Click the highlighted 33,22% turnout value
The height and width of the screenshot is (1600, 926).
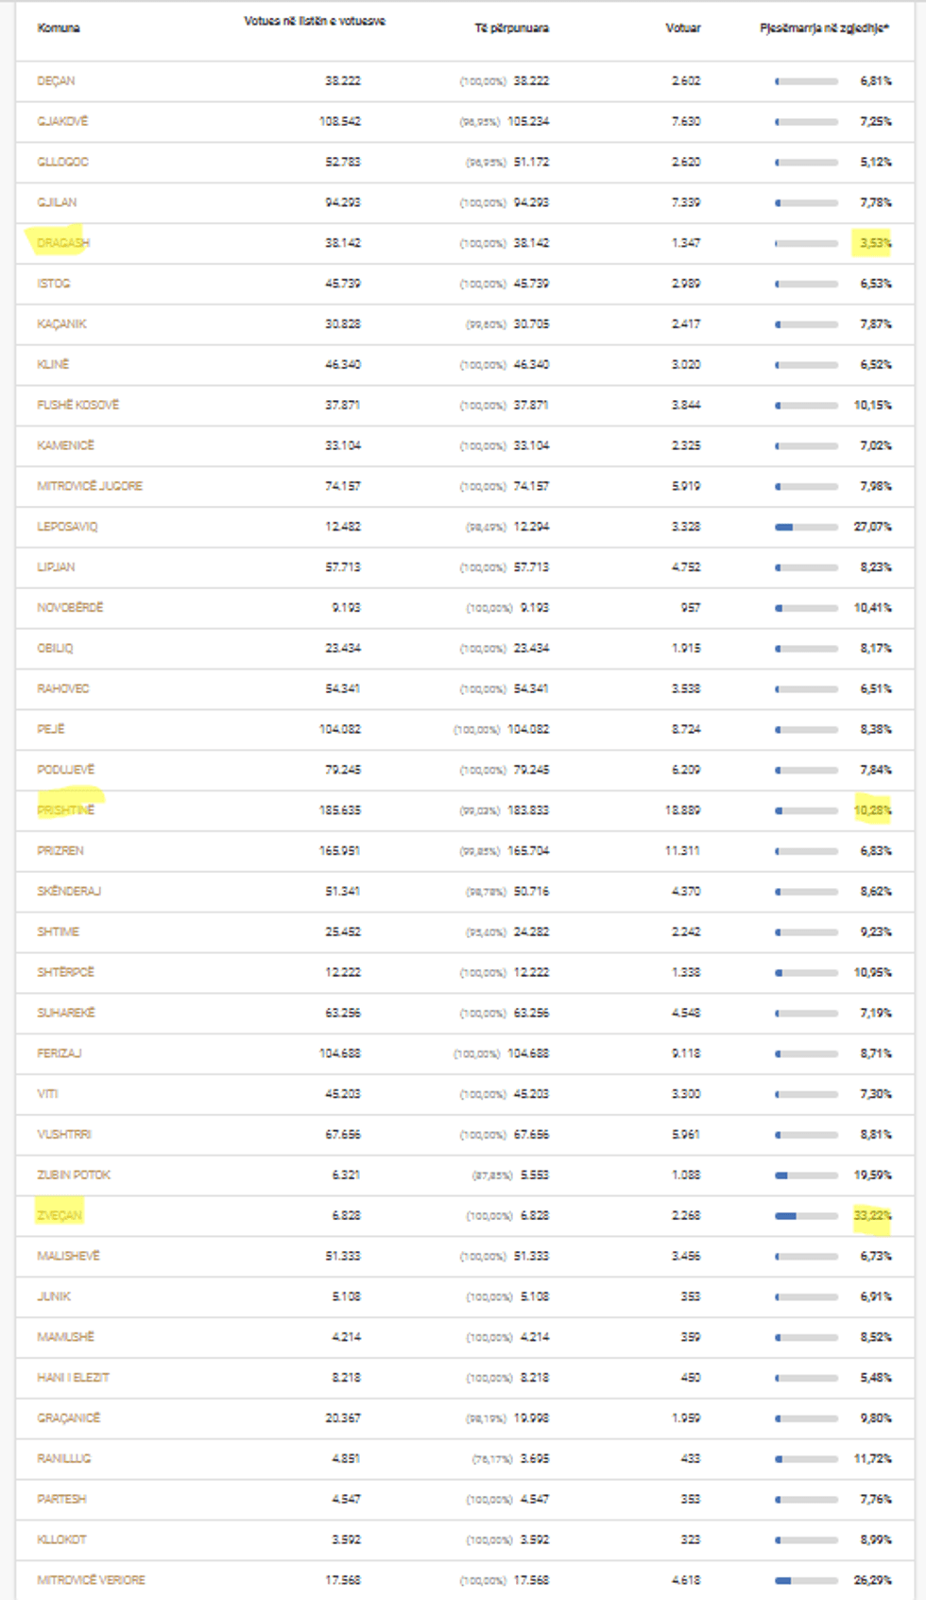pos(872,1215)
